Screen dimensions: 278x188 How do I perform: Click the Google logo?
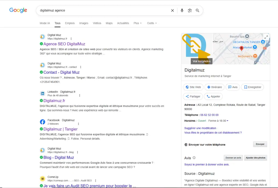18,10
